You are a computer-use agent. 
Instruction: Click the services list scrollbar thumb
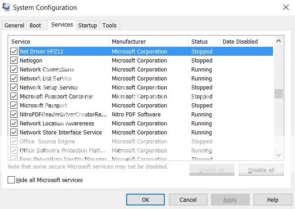[279, 93]
